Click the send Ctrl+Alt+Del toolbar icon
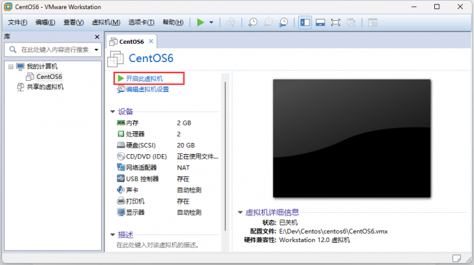Image resolution: width=474 pixels, height=265 pixels. (x=231, y=22)
